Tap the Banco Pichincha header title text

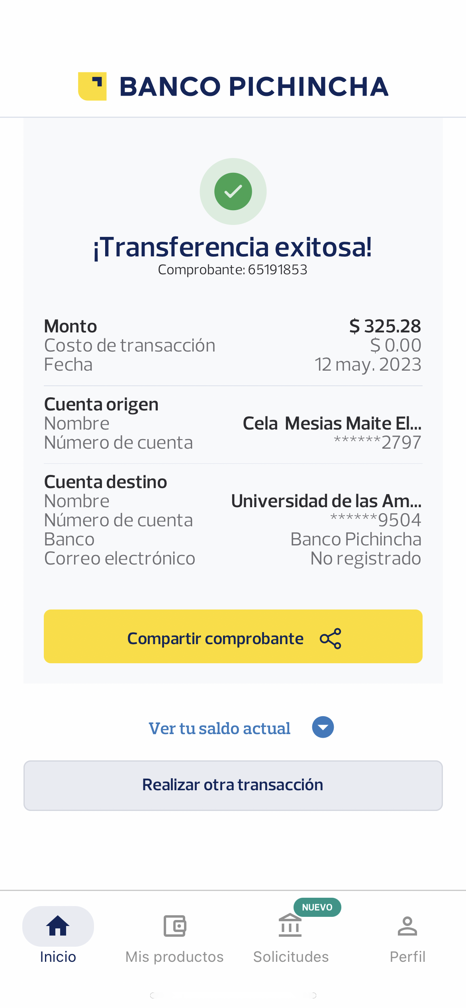(254, 87)
